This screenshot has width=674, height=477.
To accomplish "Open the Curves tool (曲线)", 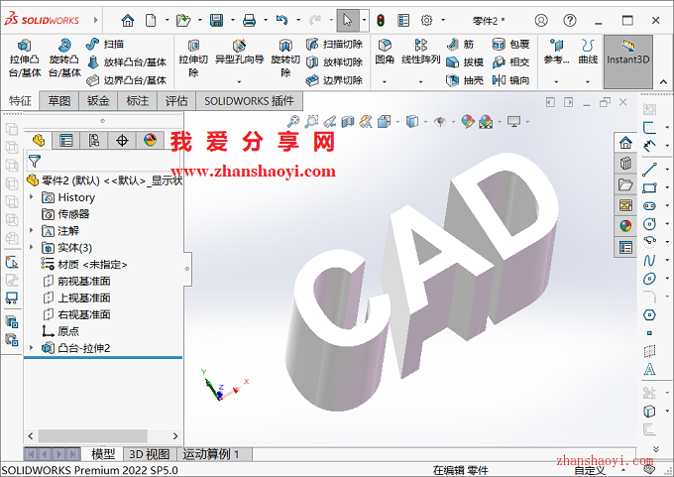I will [588, 52].
